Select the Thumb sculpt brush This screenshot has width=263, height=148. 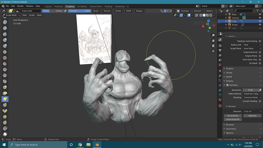(x=5, y=105)
